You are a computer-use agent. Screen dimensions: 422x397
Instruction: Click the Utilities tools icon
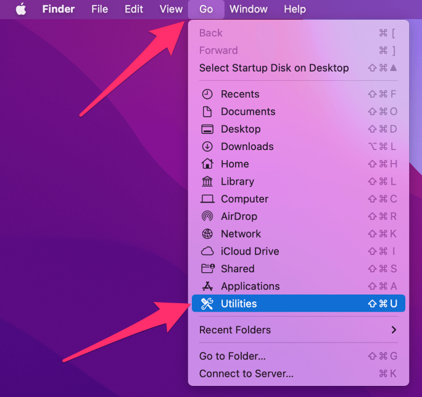207,304
